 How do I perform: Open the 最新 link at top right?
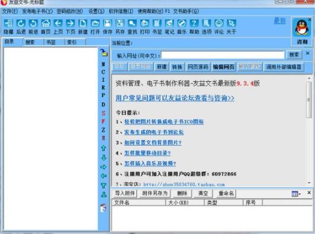click(279, 21)
